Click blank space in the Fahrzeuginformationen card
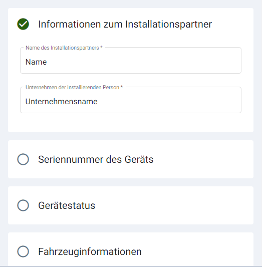 click(x=197, y=250)
